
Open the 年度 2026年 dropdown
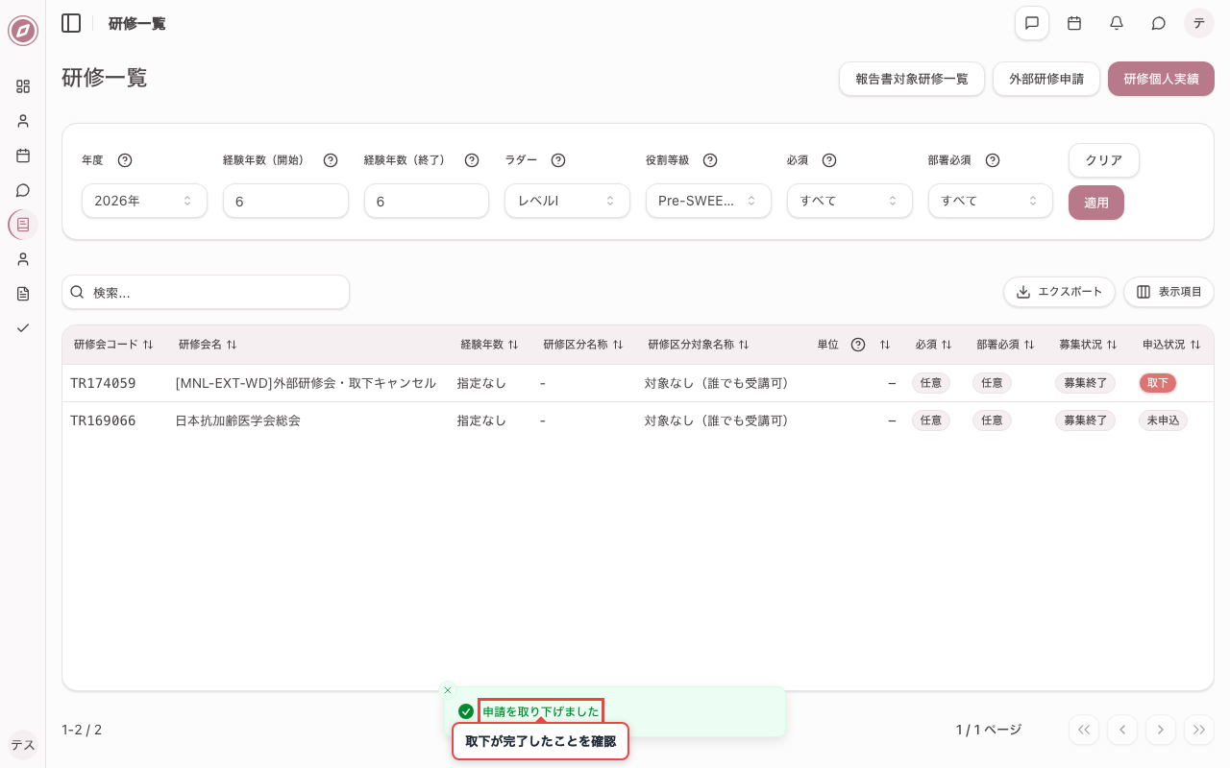pos(144,201)
